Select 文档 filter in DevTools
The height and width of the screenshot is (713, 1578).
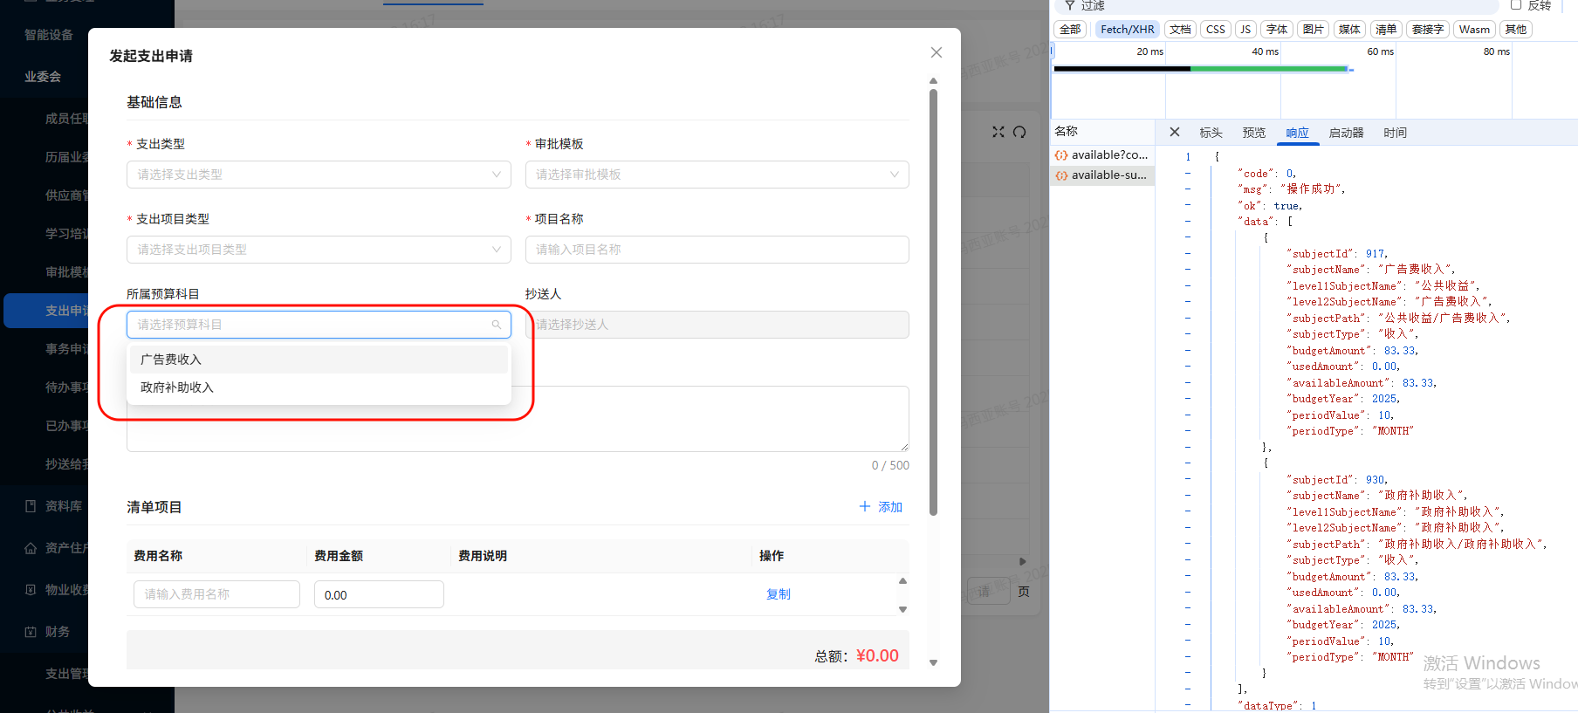[1180, 30]
